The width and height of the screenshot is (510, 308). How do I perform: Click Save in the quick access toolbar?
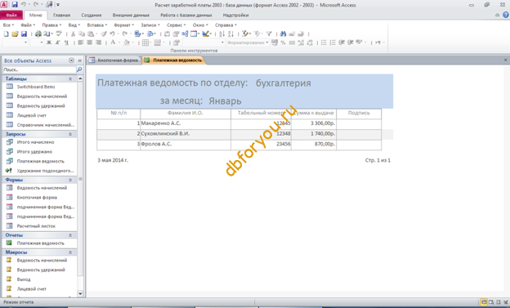(15, 5)
